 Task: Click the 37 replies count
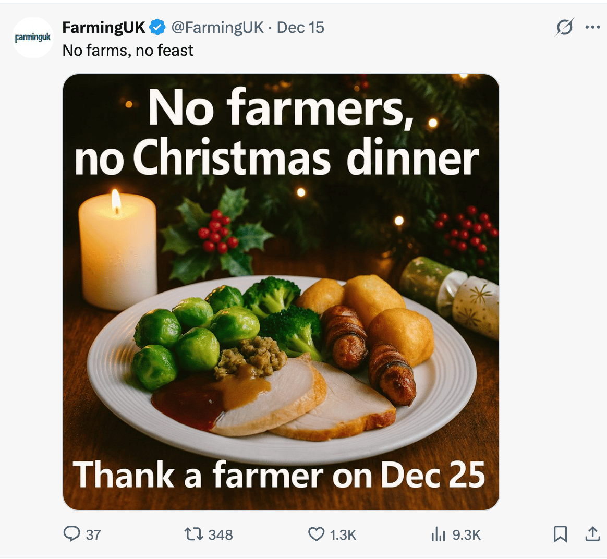pyautogui.click(x=93, y=535)
